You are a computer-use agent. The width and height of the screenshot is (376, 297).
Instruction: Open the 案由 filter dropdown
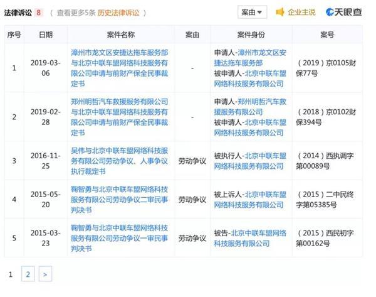(x=252, y=12)
